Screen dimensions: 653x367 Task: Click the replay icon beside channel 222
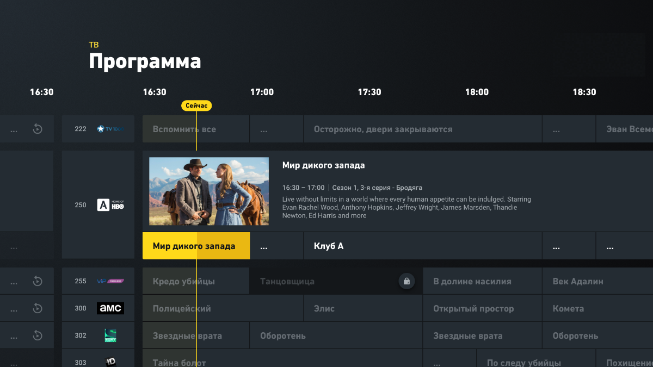pyautogui.click(x=38, y=129)
